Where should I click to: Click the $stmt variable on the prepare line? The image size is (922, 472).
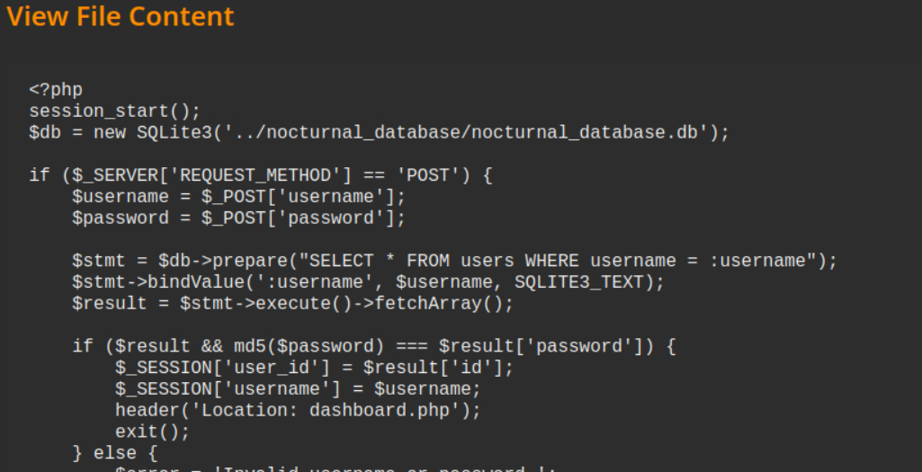93,261
